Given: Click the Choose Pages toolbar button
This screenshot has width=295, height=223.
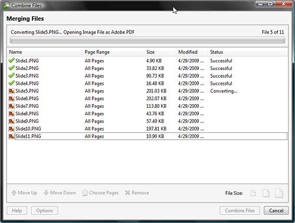Looking at the screenshot, I should (100, 193).
